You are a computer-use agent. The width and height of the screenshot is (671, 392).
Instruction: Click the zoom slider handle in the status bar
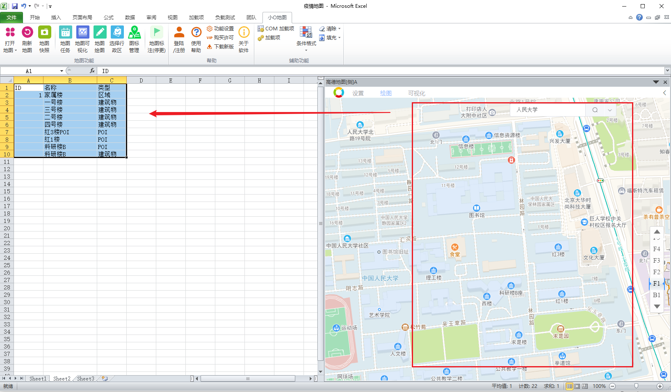636,386
